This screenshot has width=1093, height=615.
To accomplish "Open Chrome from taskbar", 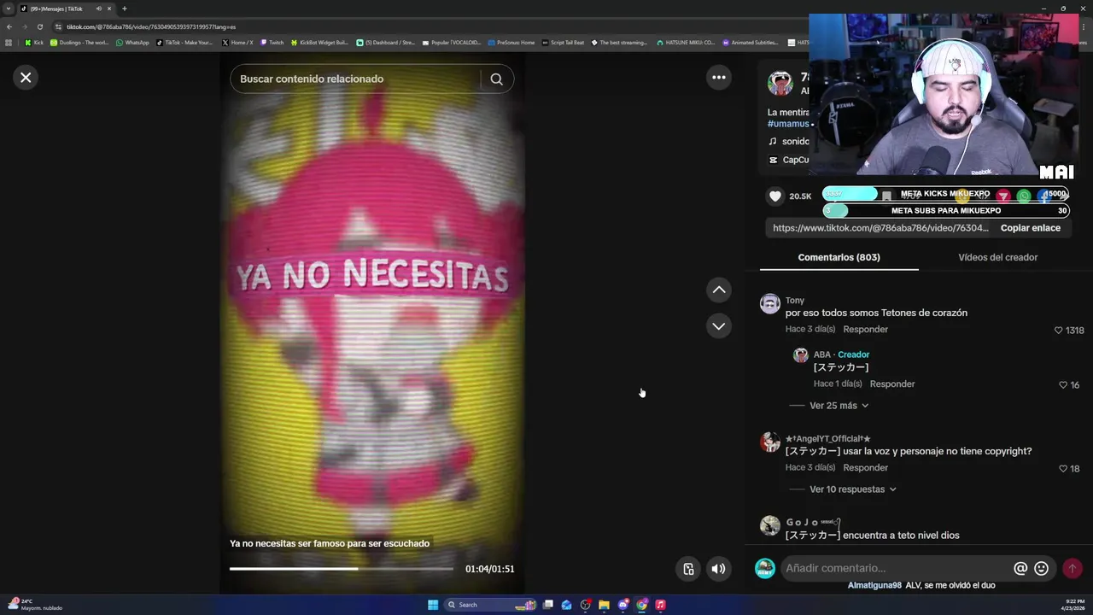I will click(642, 605).
